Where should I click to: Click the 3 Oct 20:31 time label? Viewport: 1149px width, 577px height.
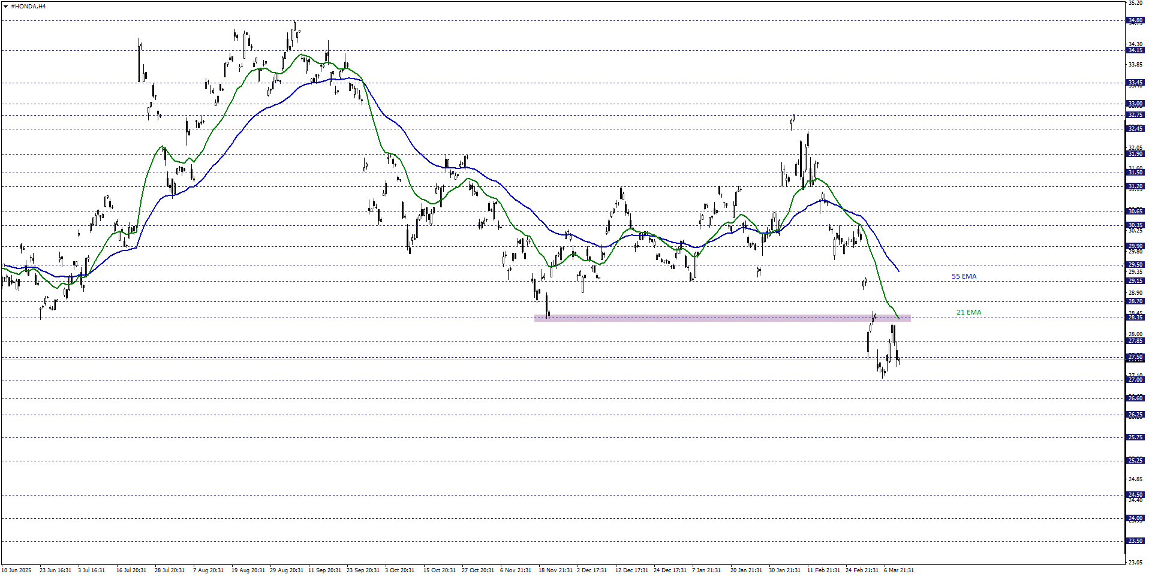click(399, 570)
